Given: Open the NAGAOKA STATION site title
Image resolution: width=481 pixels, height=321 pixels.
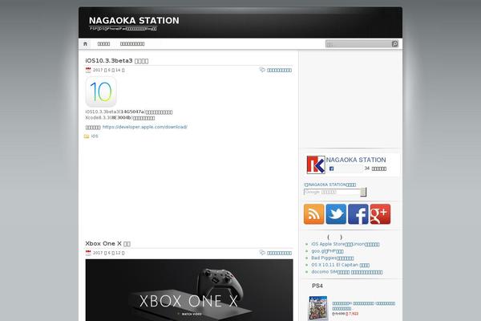Looking at the screenshot, I should point(134,21).
